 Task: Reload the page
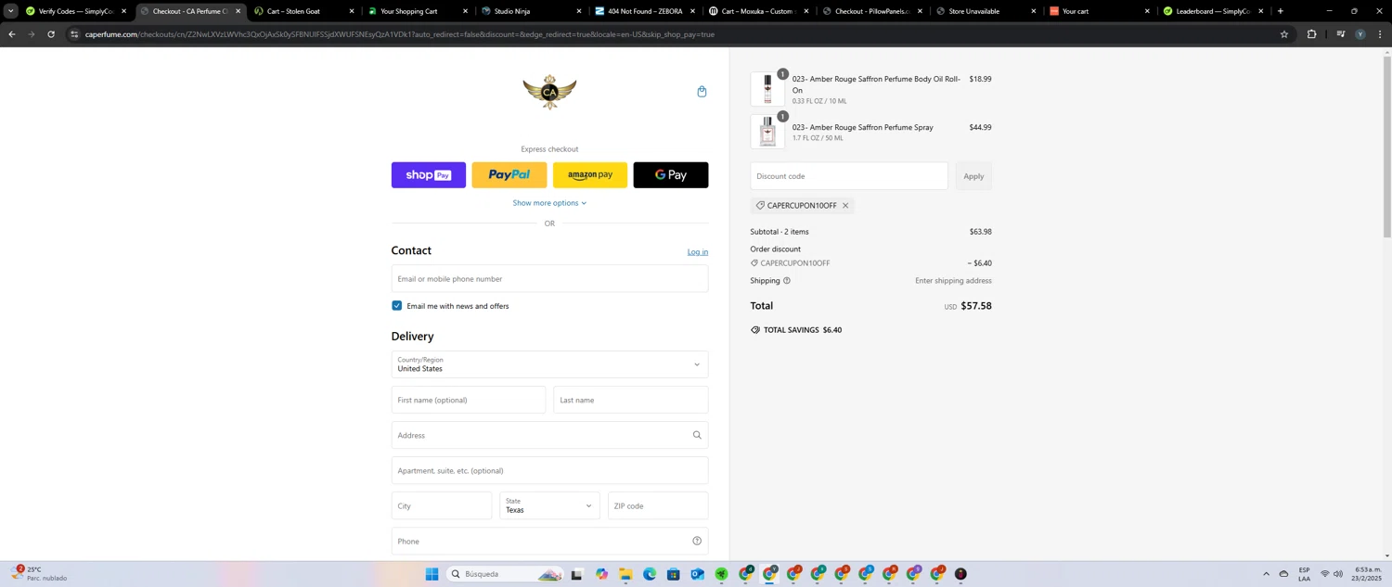click(x=50, y=34)
